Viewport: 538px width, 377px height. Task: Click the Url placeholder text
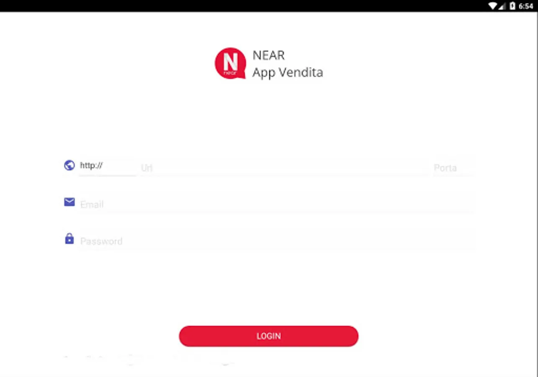(x=147, y=168)
